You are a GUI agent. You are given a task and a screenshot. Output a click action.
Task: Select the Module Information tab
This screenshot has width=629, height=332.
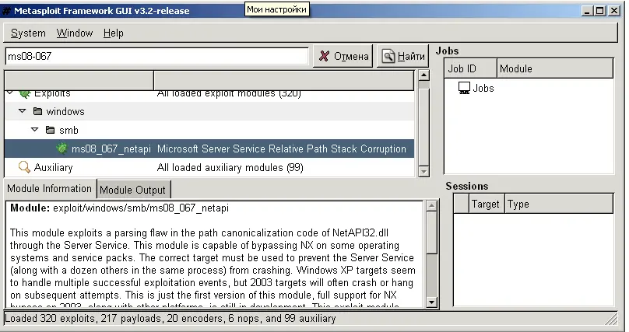click(x=50, y=189)
